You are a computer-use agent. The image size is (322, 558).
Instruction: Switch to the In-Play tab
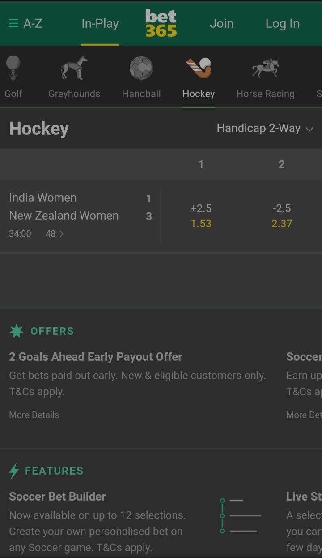pyautogui.click(x=100, y=23)
